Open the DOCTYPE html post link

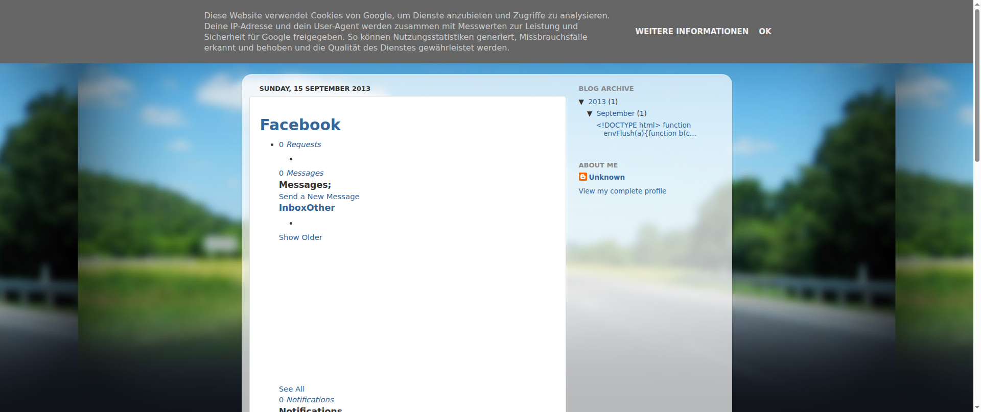pos(646,129)
